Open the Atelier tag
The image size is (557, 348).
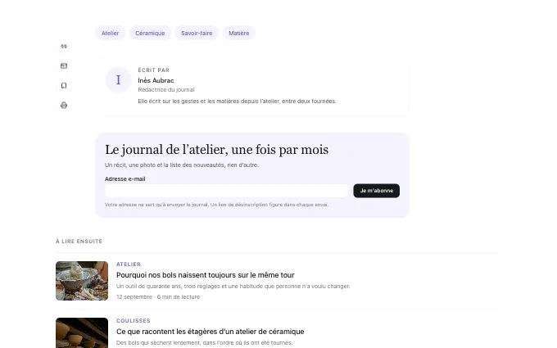pyautogui.click(x=110, y=33)
